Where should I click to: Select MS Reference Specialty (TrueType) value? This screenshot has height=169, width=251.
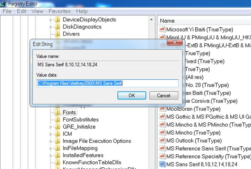208,156
